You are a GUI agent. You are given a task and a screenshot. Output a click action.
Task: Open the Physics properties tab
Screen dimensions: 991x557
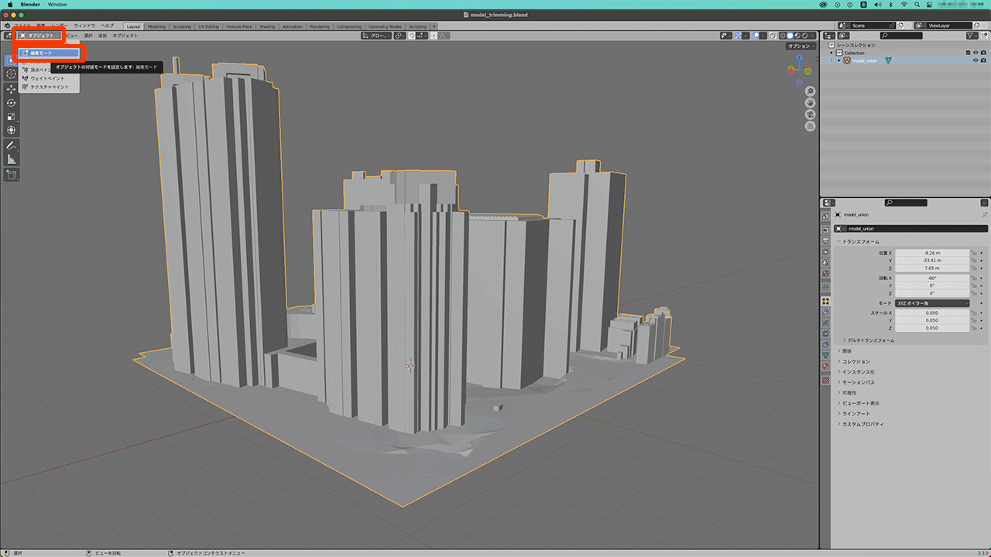click(x=825, y=333)
